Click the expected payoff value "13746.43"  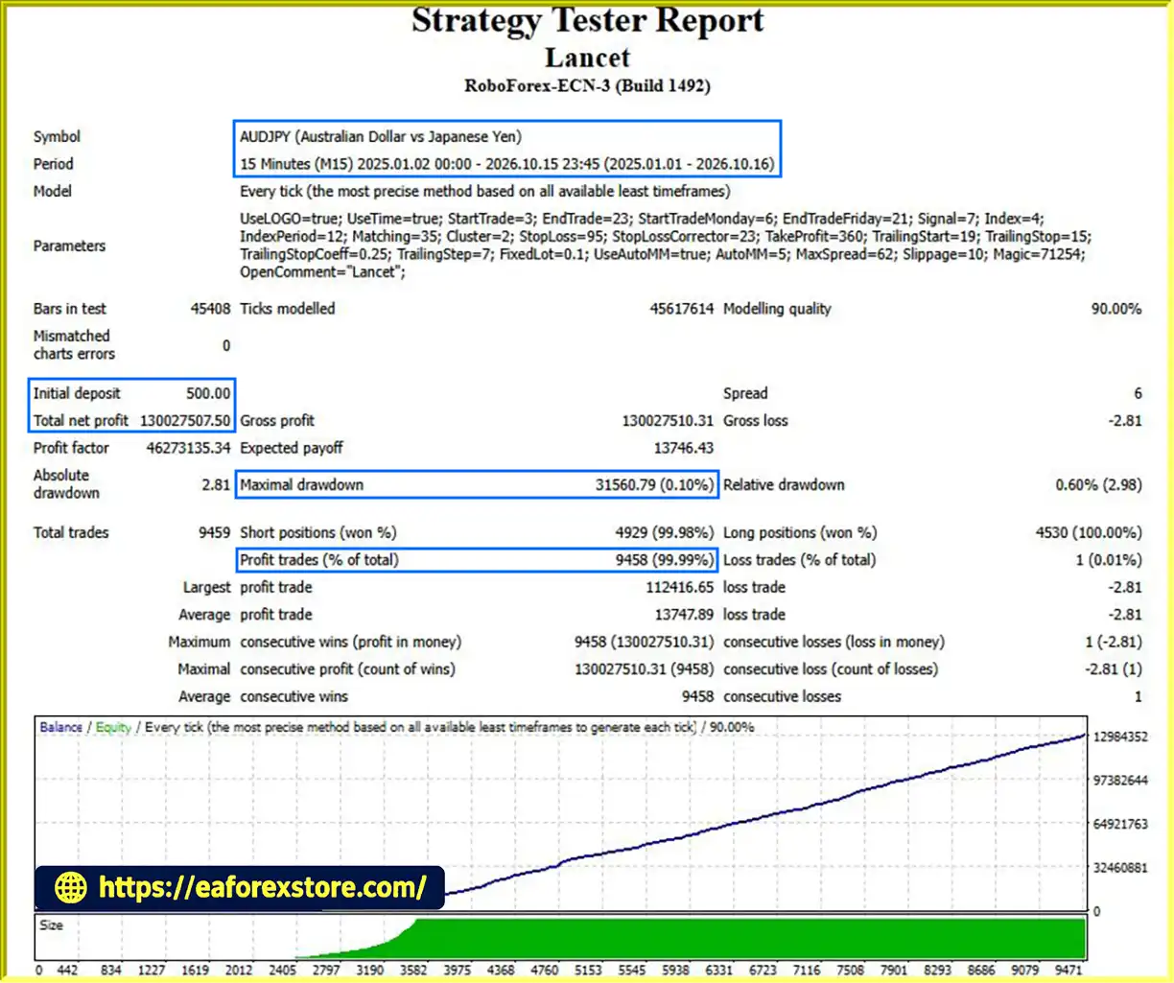pos(684,448)
